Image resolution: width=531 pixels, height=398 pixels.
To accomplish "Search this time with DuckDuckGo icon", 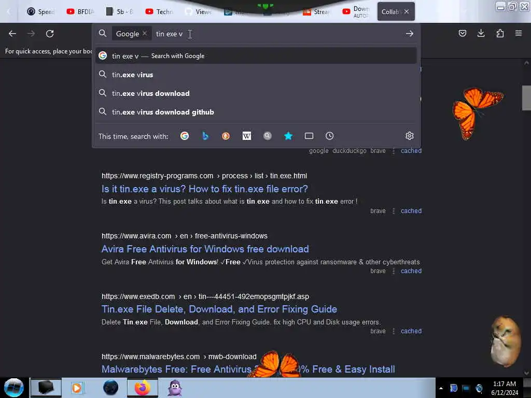I will tap(226, 136).
